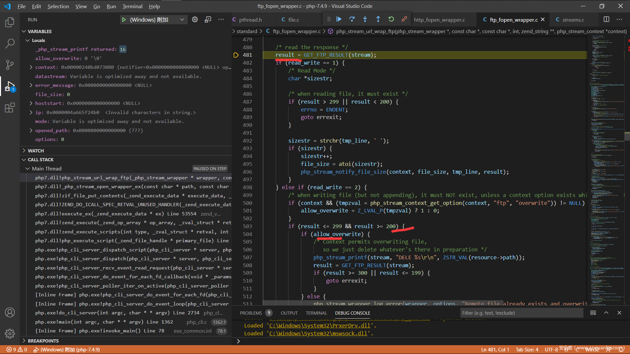The width and height of the screenshot is (630, 354).
Task: Switch to the PROBLEMS panel tab
Action: [x=251, y=313]
